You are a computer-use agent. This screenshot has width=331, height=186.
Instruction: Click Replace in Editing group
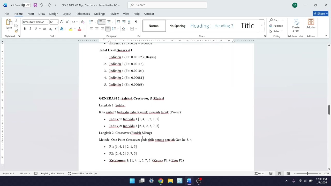[276, 26]
